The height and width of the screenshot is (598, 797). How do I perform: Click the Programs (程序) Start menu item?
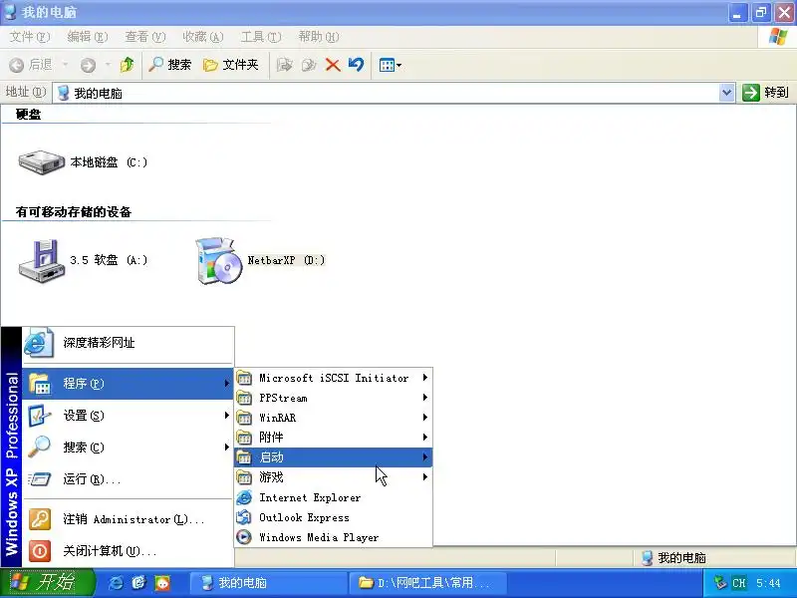(129, 384)
